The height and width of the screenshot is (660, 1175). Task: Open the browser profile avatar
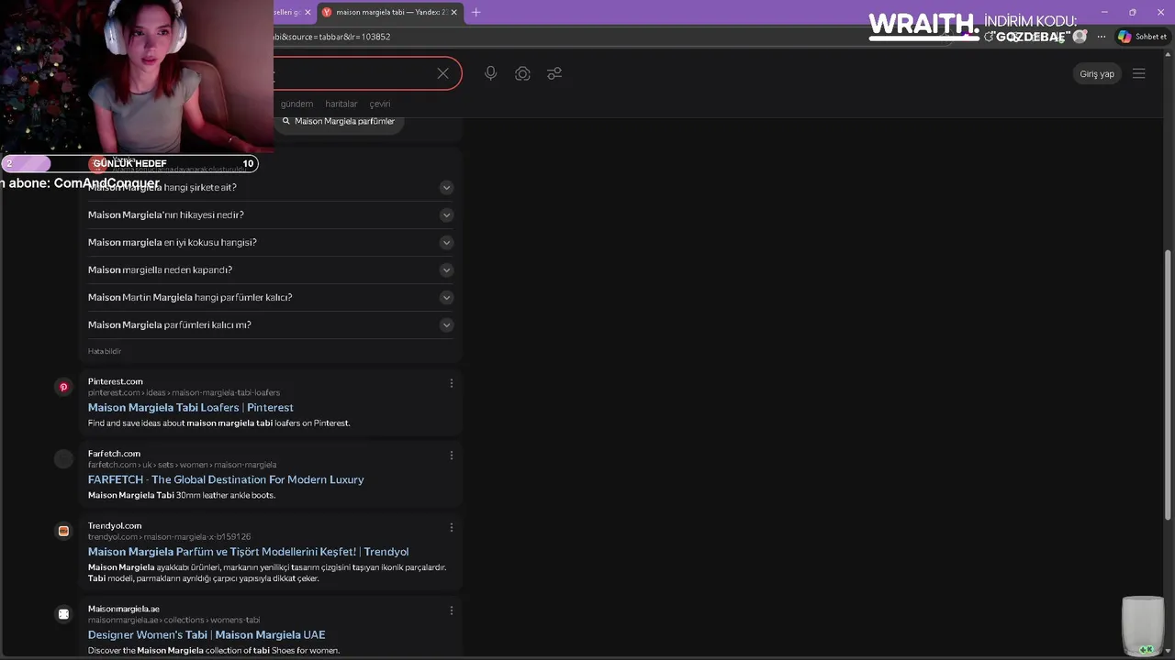point(1080,37)
